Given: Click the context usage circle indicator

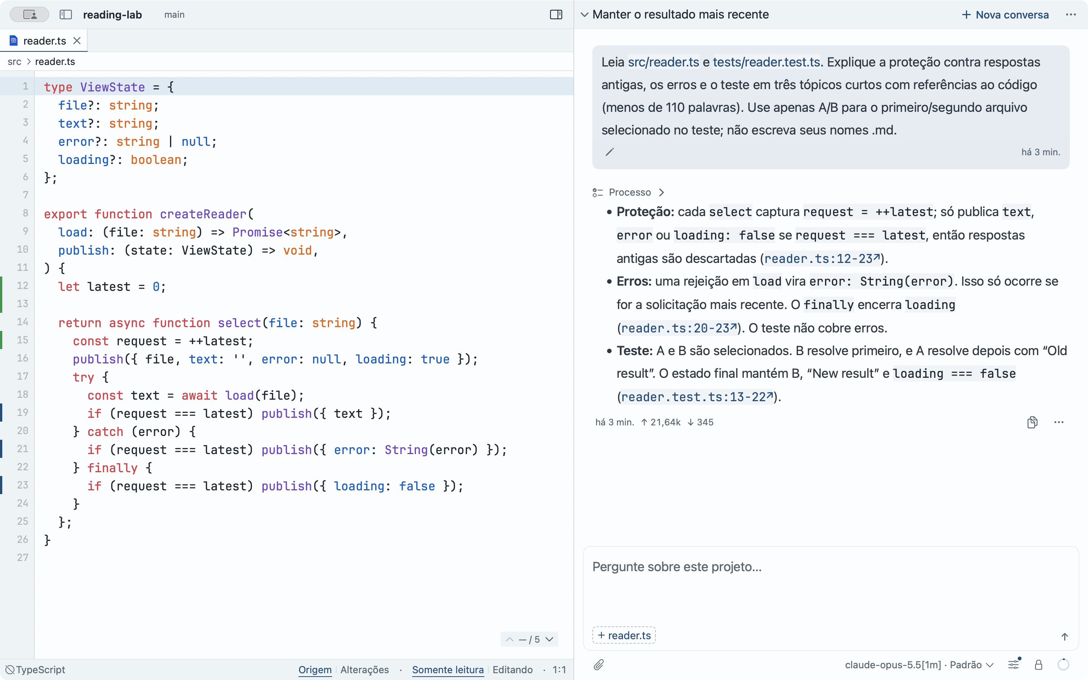Looking at the screenshot, I should pyautogui.click(x=1063, y=664).
